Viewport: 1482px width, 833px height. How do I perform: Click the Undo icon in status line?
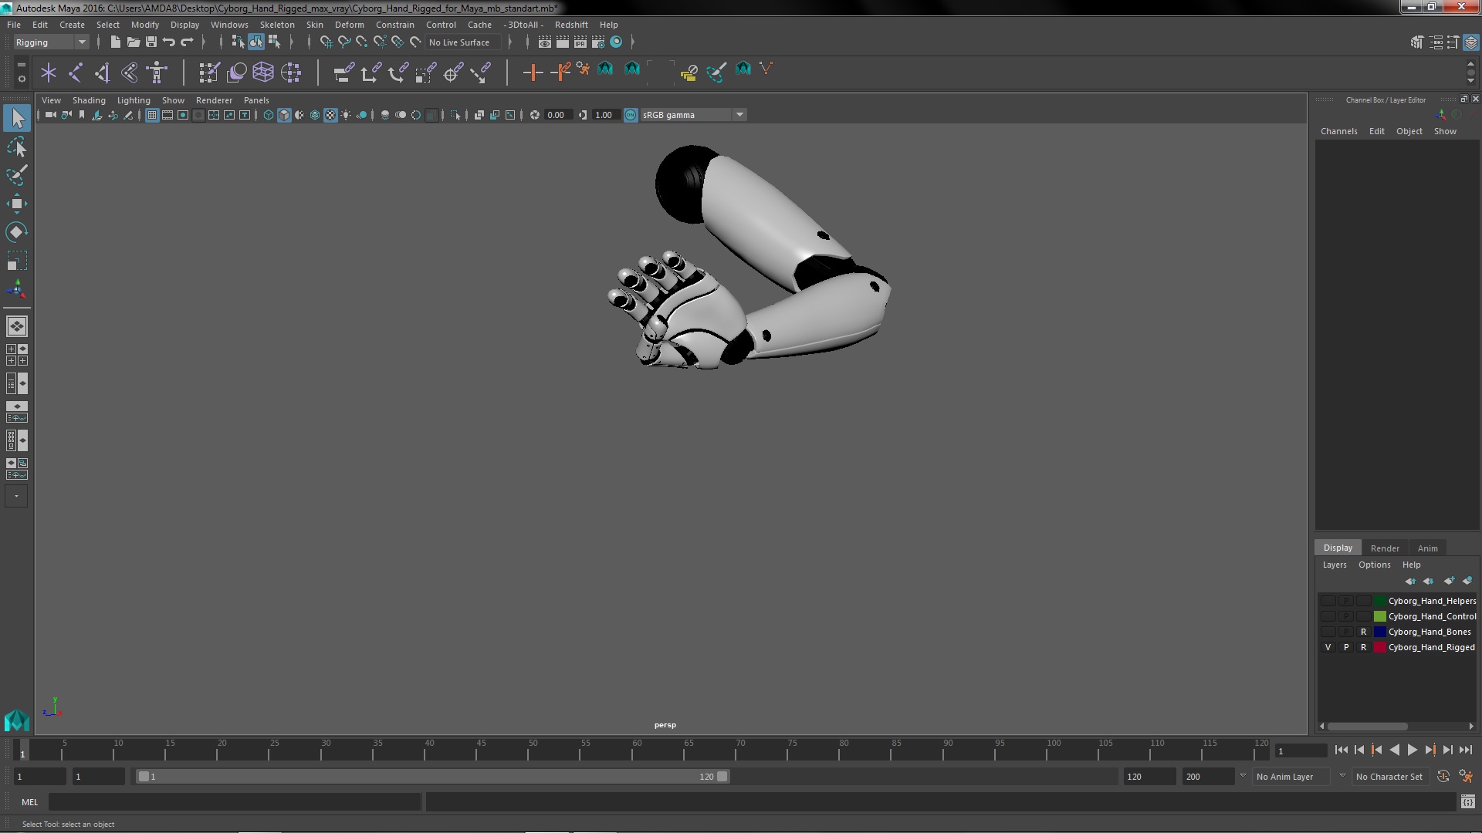169,42
